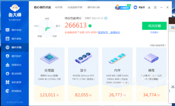This screenshot has height=106, width=175.
Task: Click the 再次评测 button
Action: coord(154,26)
